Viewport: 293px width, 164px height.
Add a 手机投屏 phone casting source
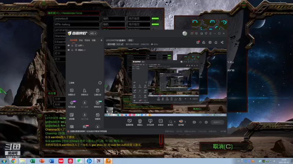click(x=150, y=122)
